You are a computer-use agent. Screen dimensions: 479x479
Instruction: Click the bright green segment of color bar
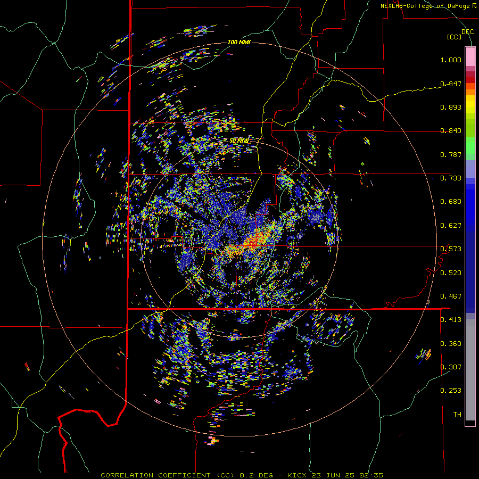click(x=470, y=145)
